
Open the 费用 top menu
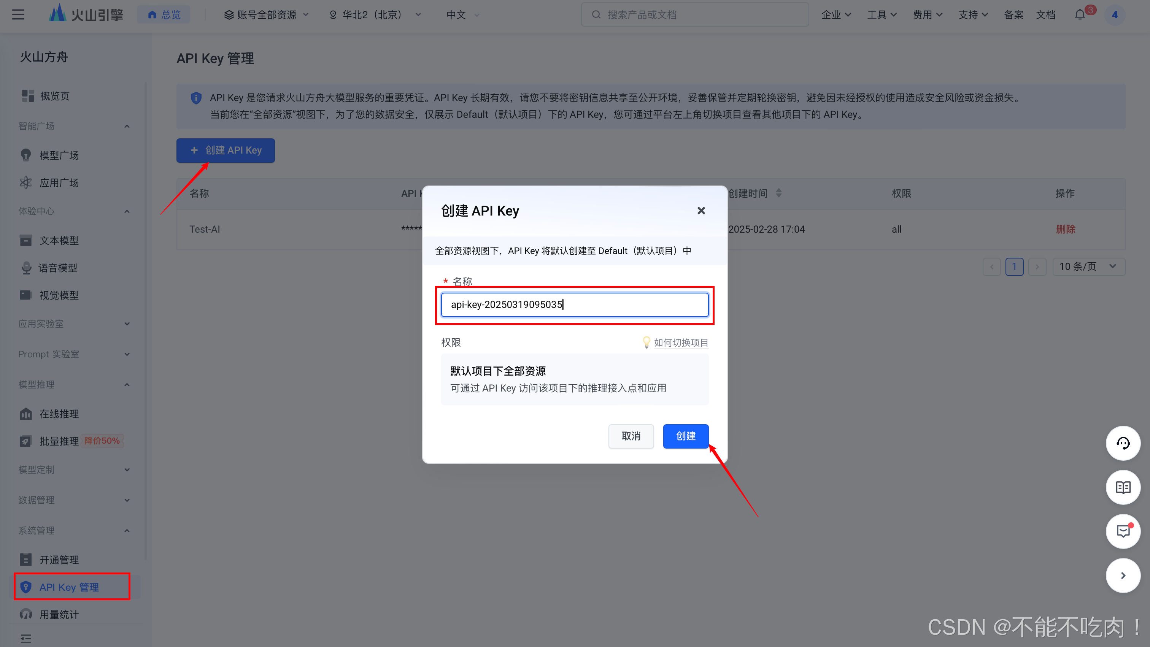927,15
